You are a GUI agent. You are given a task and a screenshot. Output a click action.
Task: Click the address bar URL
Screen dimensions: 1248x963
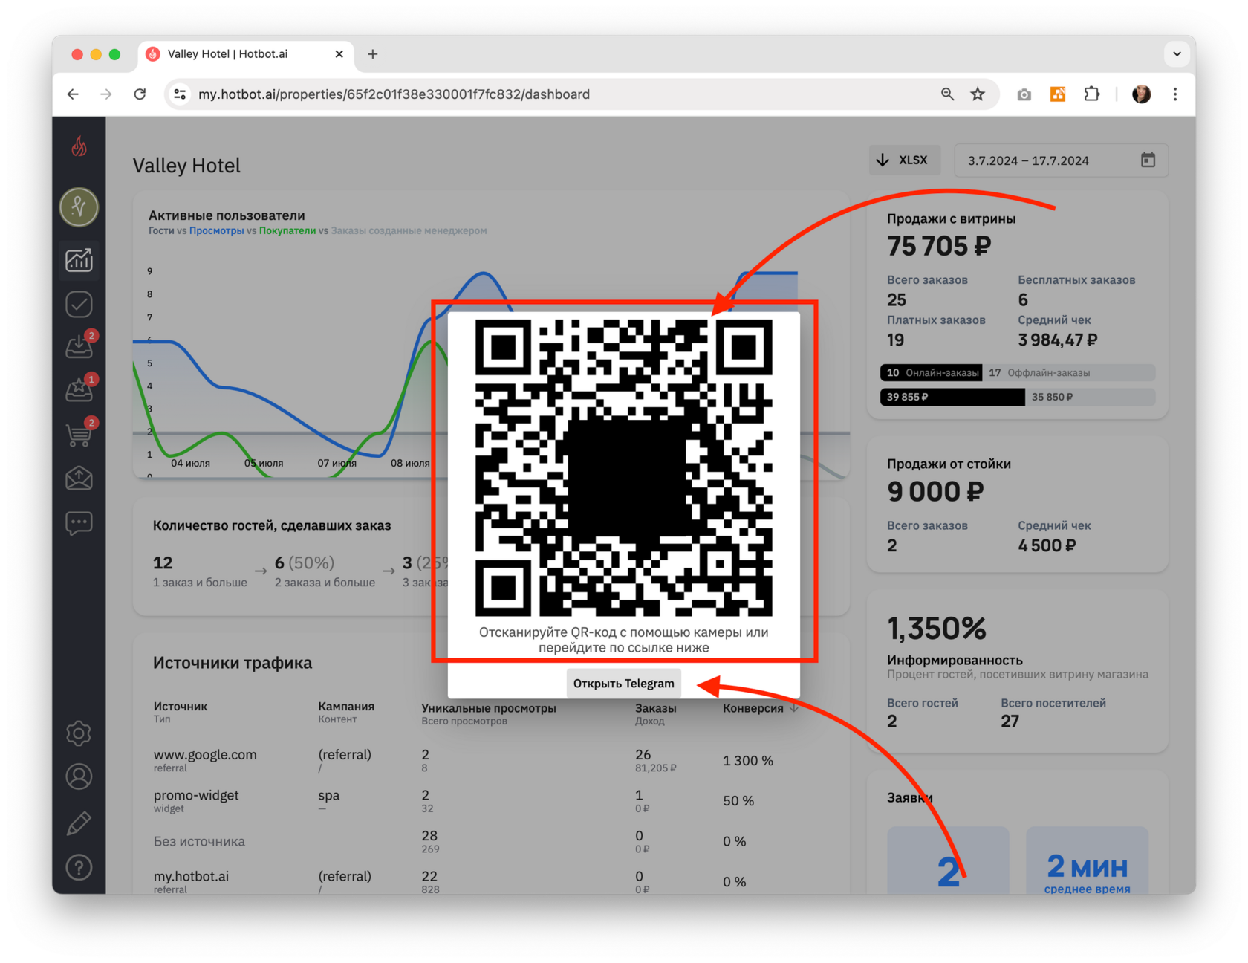tap(394, 94)
